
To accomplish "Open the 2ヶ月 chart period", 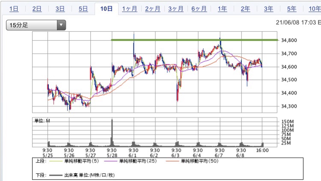I will coord(153,9).
